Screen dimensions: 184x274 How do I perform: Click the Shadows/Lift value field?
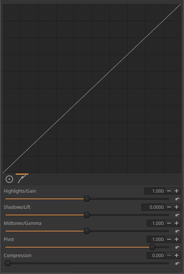click(x=153, y=207)
